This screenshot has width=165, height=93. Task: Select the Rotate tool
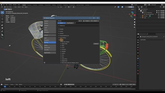click(2, 22)
